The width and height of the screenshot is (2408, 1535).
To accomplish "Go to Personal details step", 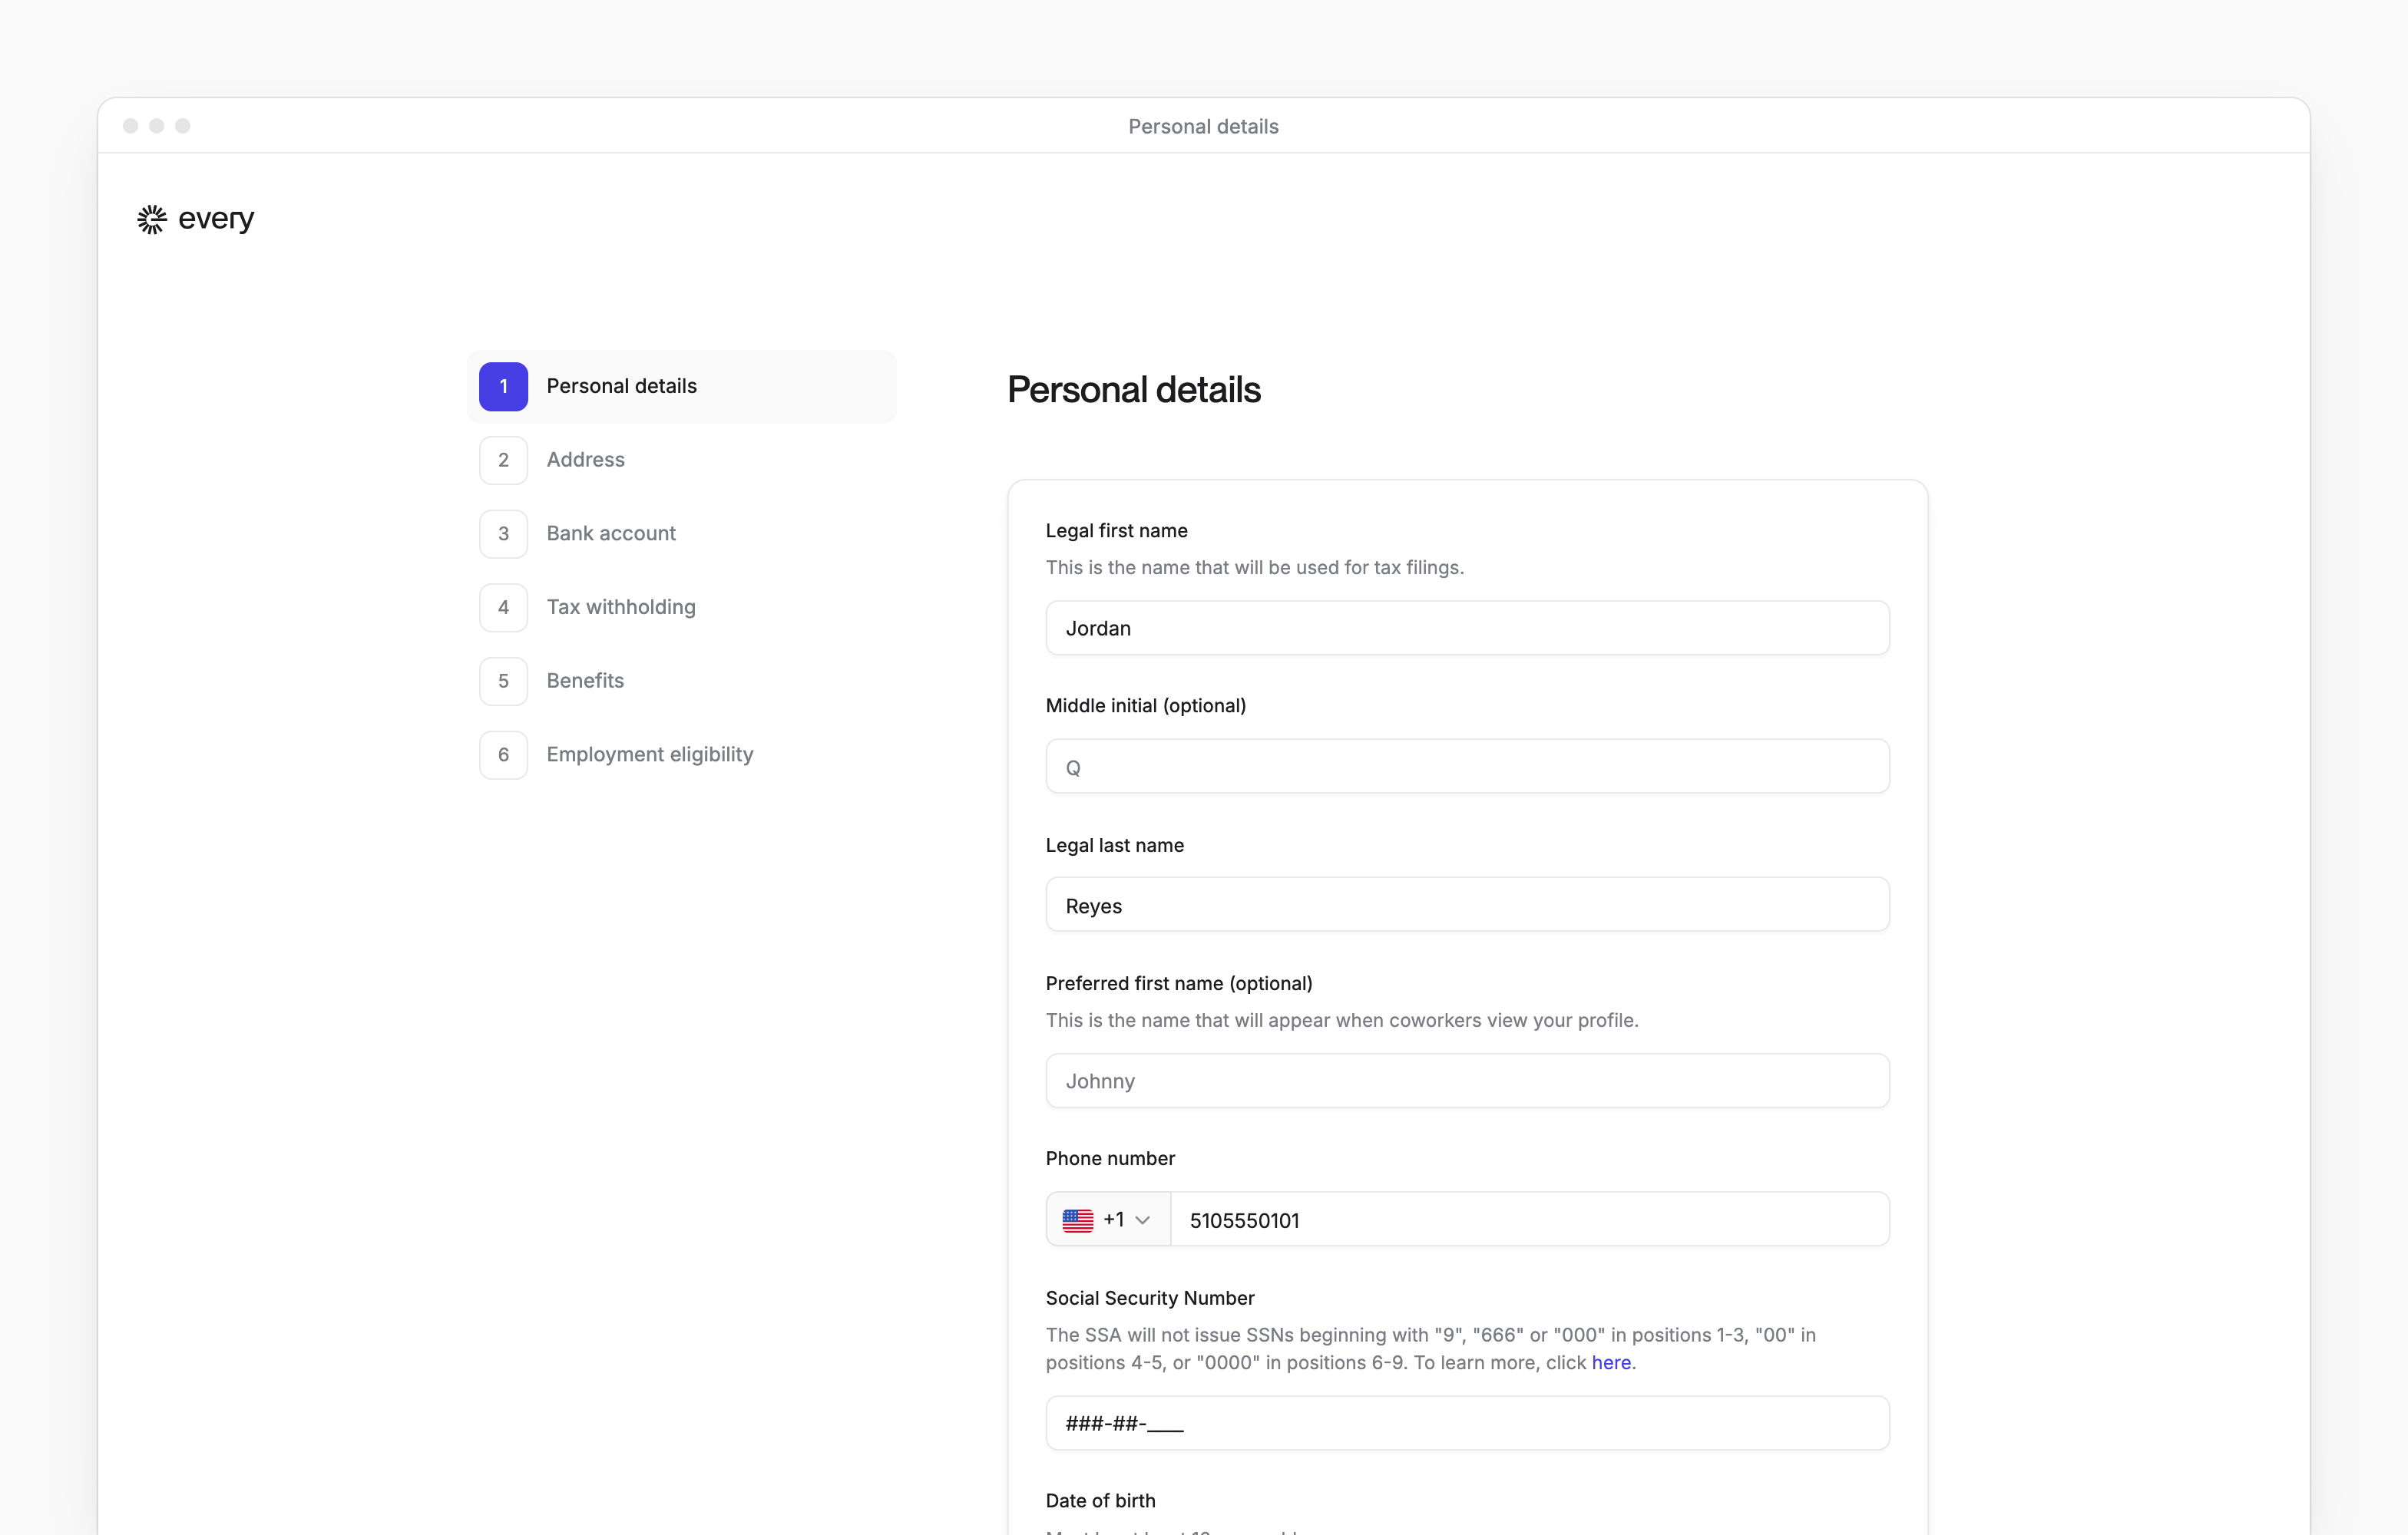I will click(x=681, y=387).
